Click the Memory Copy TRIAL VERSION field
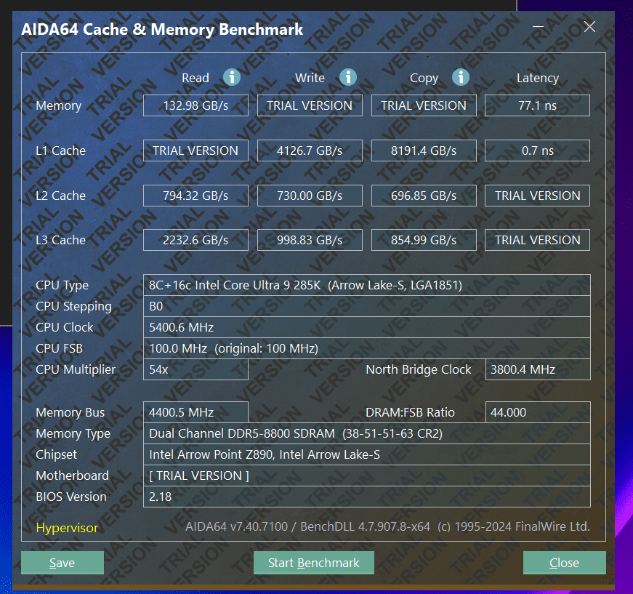Viewport: 633px width, 594px height. pos(424,105)
